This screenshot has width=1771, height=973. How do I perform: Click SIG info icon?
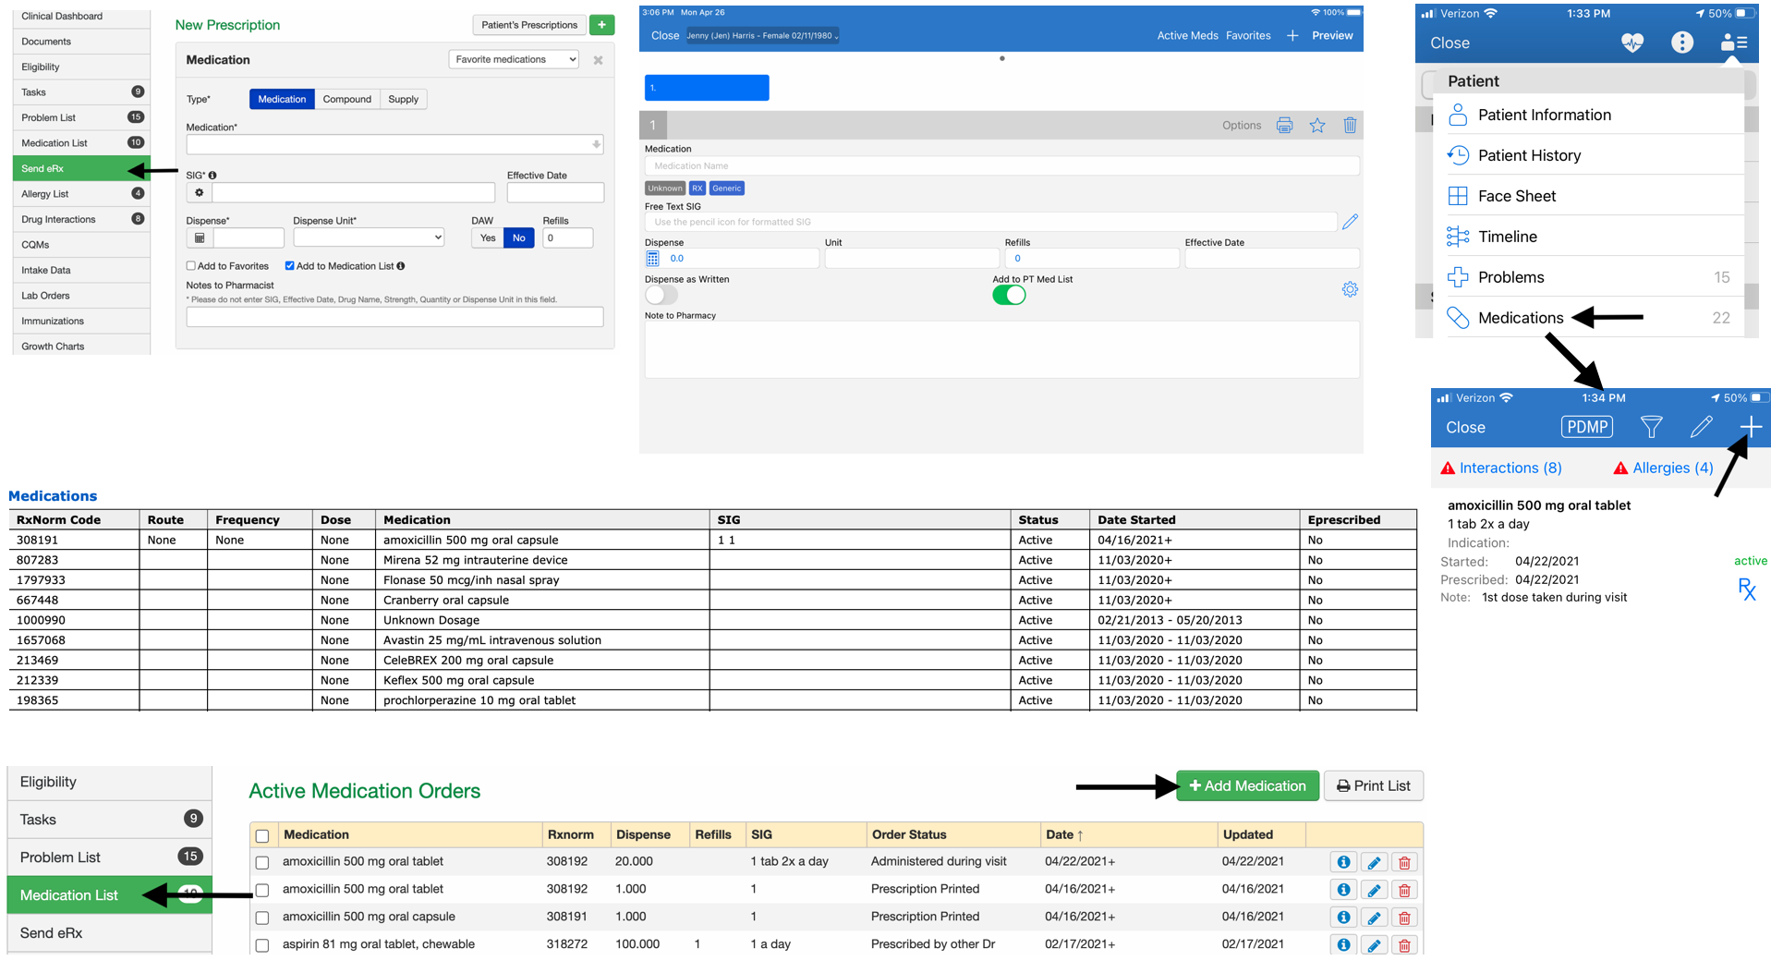point(212,176)
